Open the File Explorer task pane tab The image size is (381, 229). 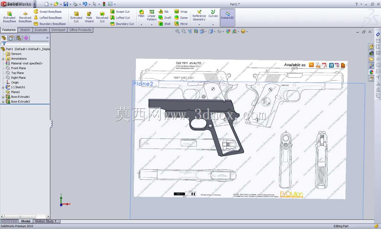(x=371, y=59)
